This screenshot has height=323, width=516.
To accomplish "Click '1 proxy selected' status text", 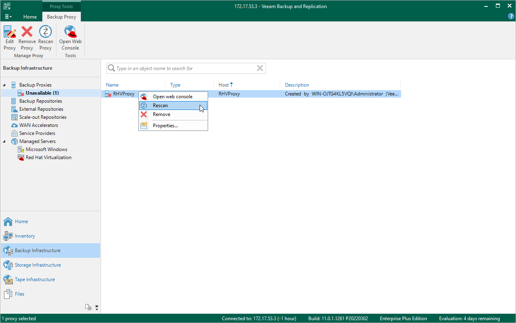I will point(19,319).
